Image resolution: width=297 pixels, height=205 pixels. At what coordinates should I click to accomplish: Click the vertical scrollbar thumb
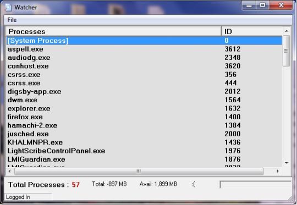[x=286, y=51]
